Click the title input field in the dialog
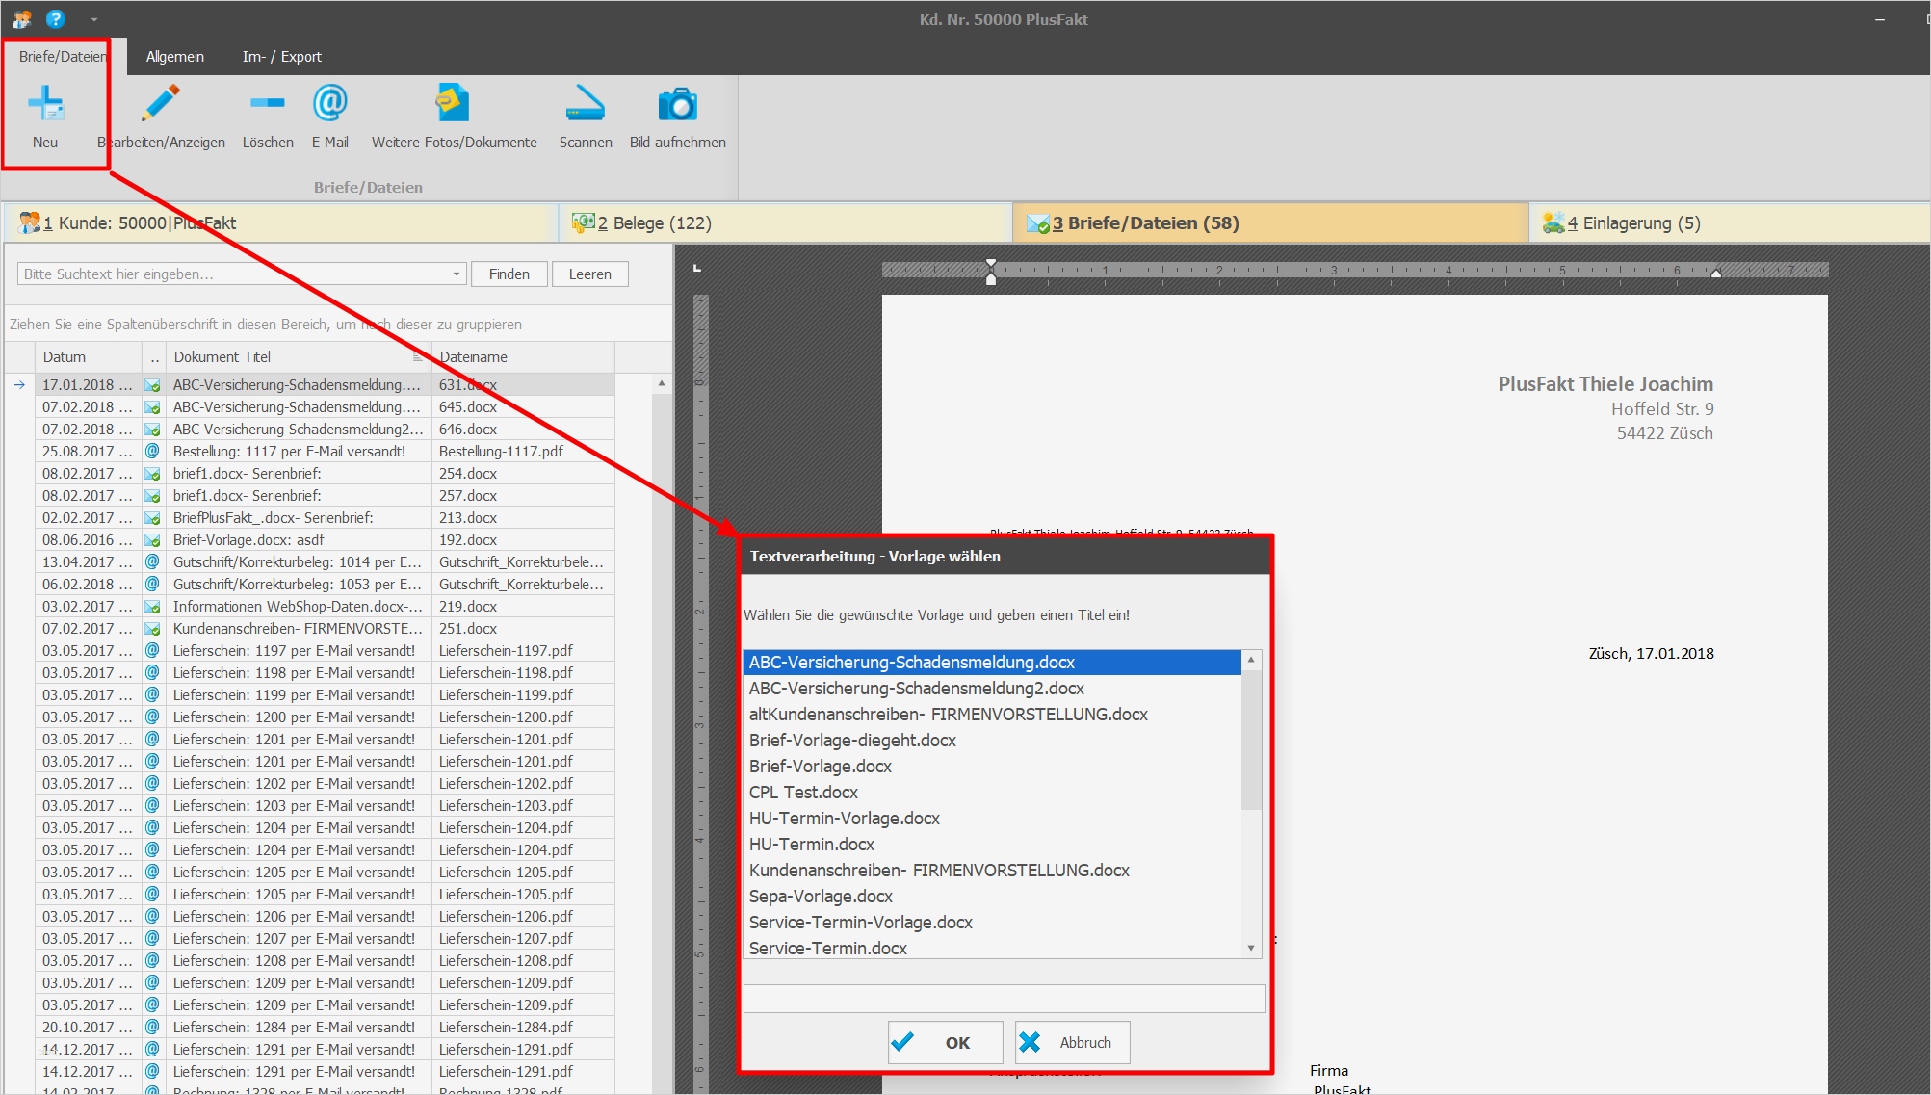 point(1003,999)
